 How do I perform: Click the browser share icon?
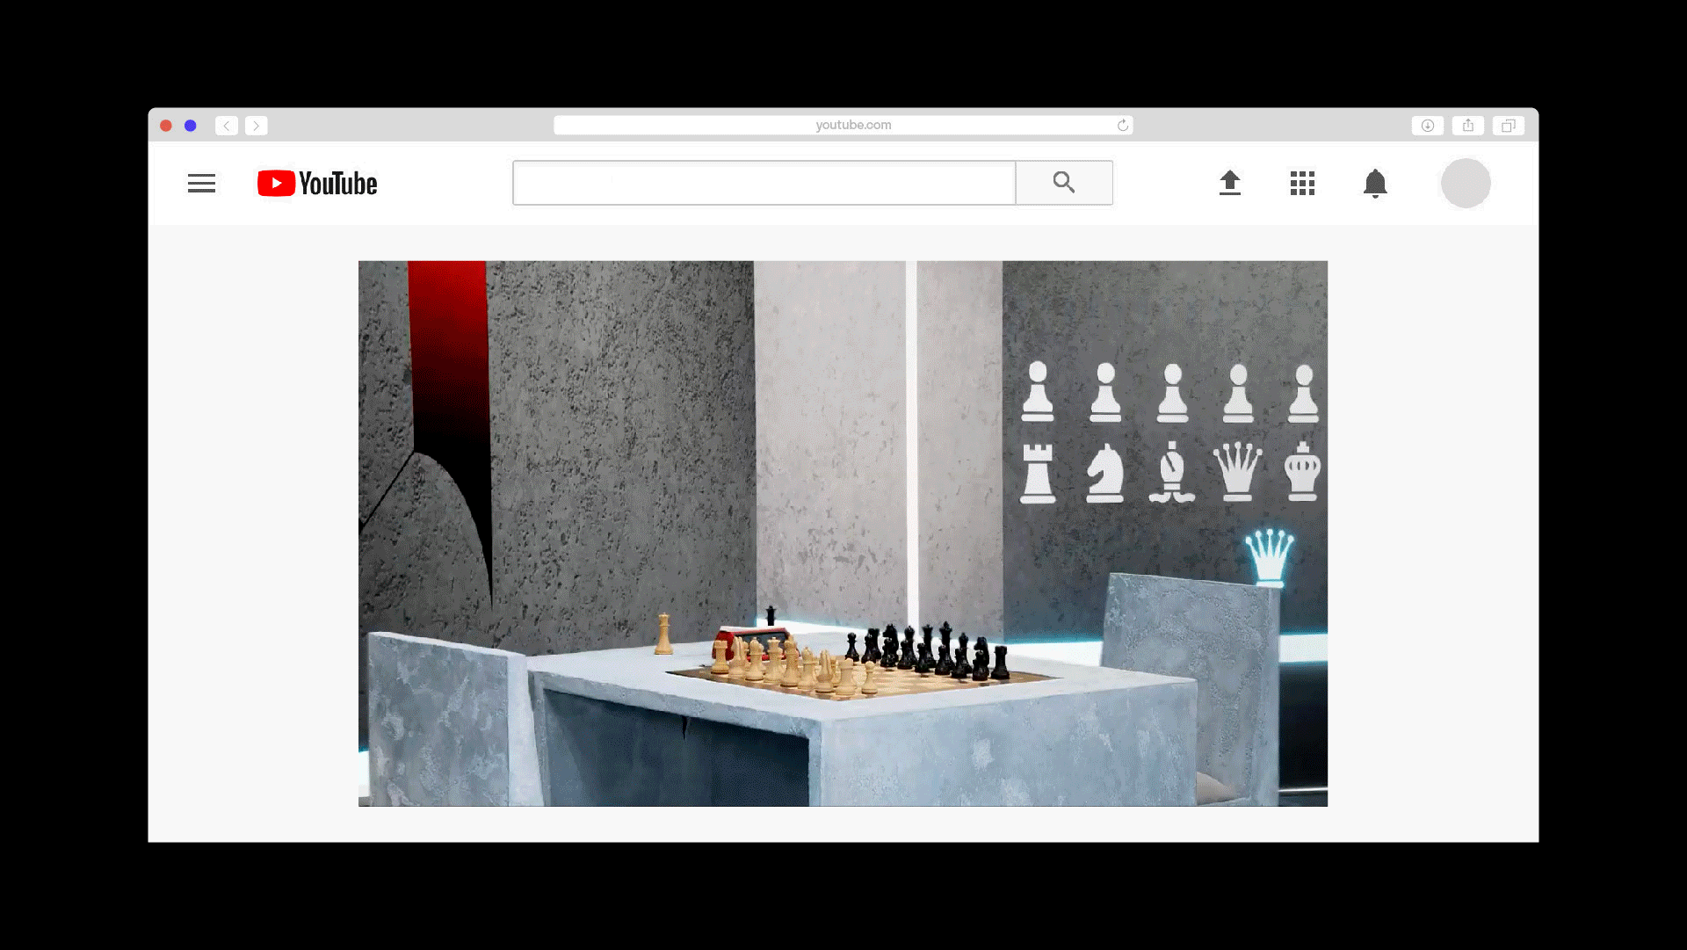pos(1467,126)
